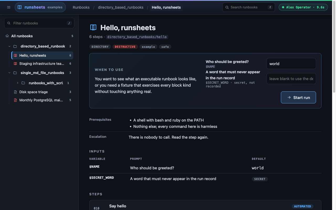Click the book icon by the page title
The width and height of the screenshot is (336, 210).
click(x=93, y=27)
